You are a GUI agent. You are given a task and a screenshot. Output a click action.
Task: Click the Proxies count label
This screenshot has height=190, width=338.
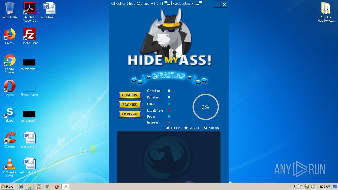click(153, 97)
